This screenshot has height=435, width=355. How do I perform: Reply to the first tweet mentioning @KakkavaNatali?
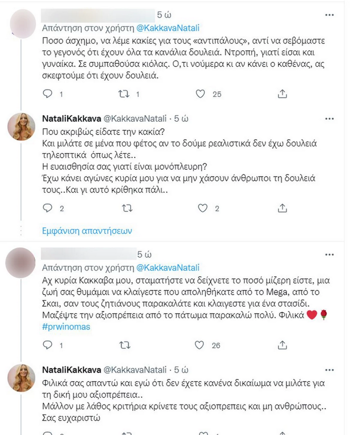(x=47, y=93)
